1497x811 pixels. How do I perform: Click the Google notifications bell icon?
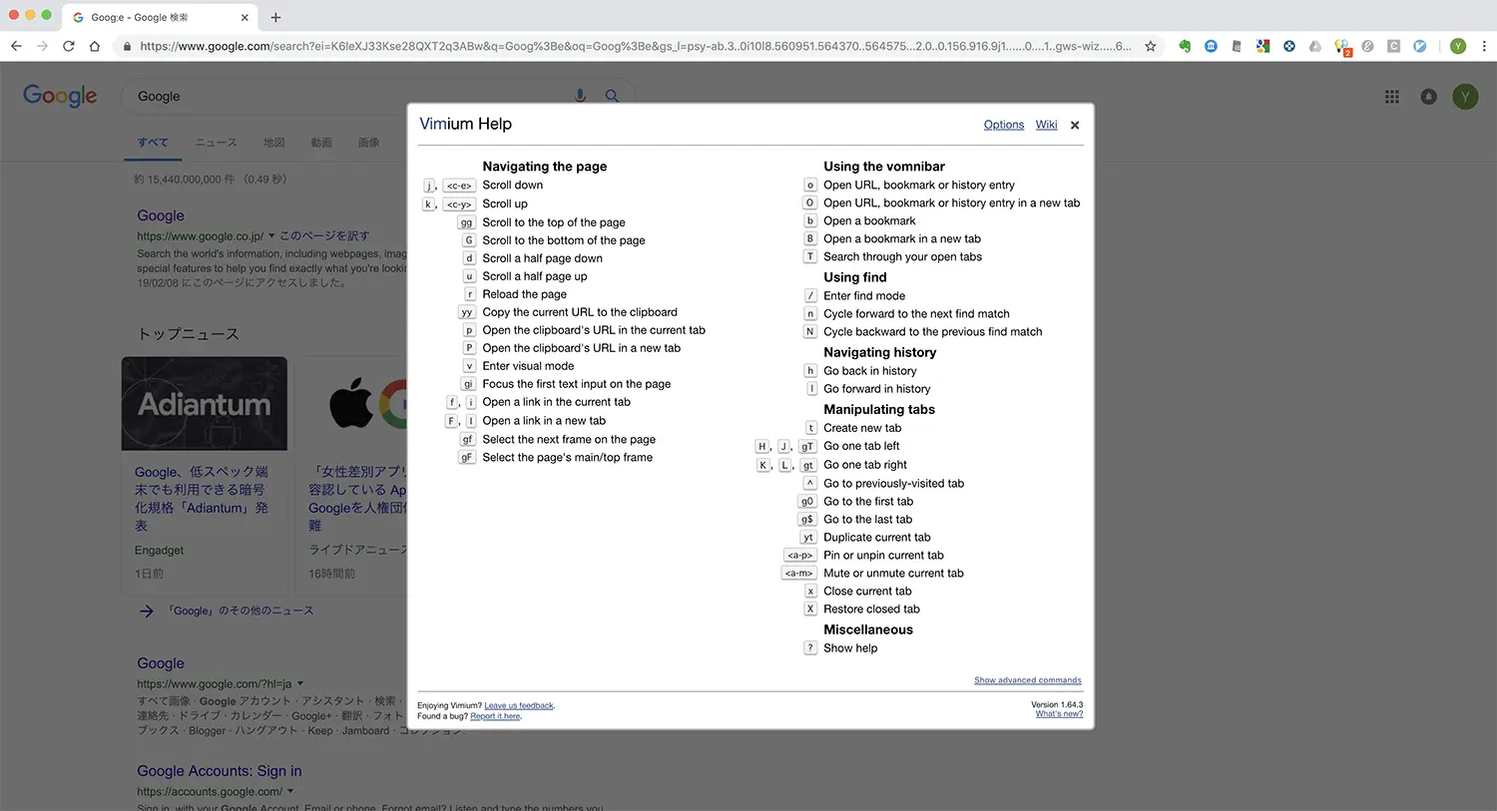(1429, 97)
